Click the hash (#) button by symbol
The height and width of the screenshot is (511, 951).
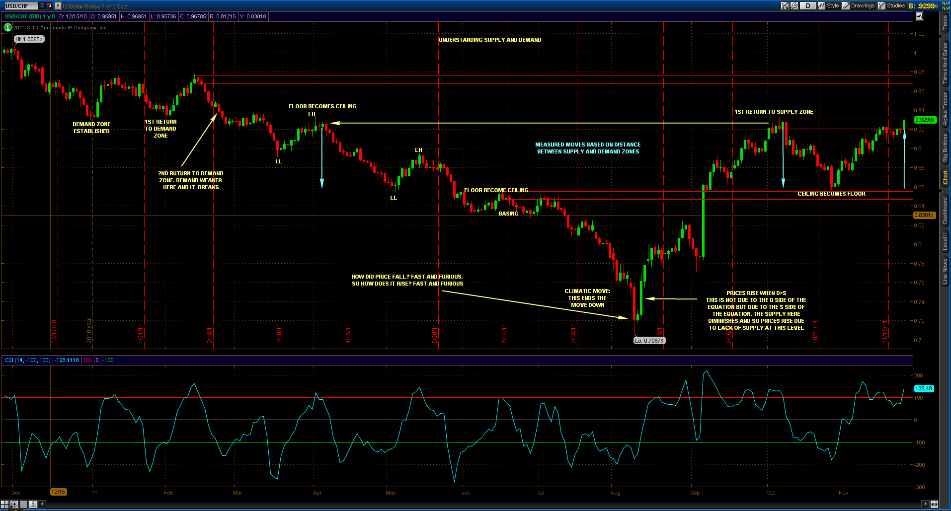pyautogui.click(x=58, y=6)
